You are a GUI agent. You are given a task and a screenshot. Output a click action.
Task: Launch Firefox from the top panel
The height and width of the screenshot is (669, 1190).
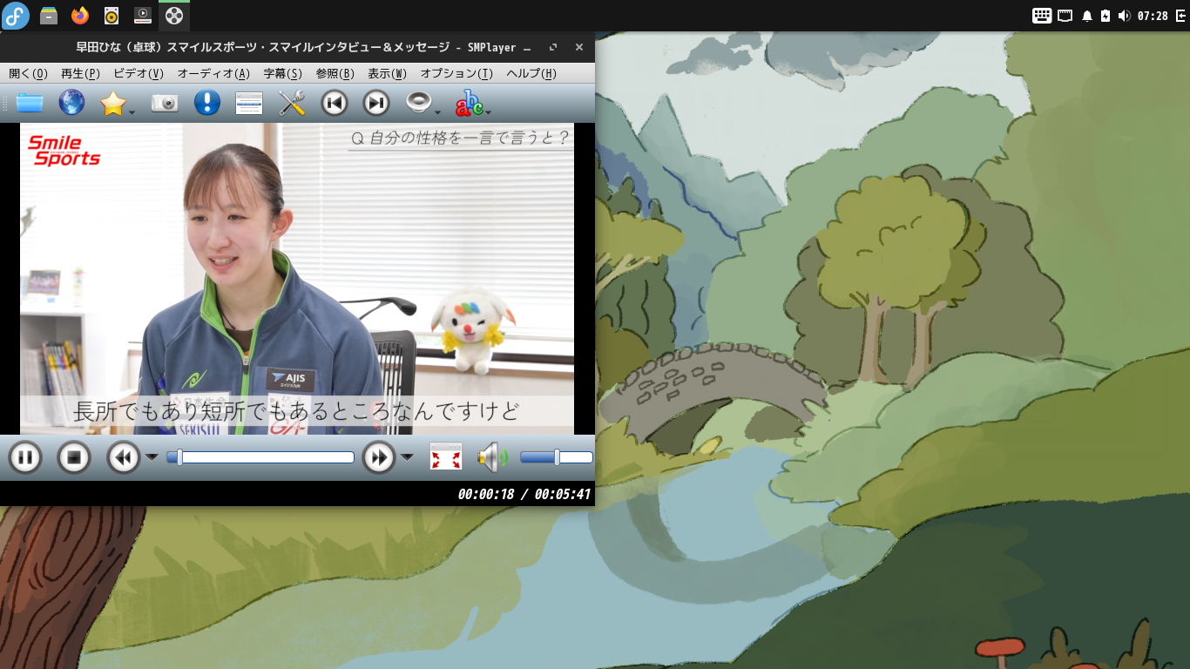coord(80,16)
